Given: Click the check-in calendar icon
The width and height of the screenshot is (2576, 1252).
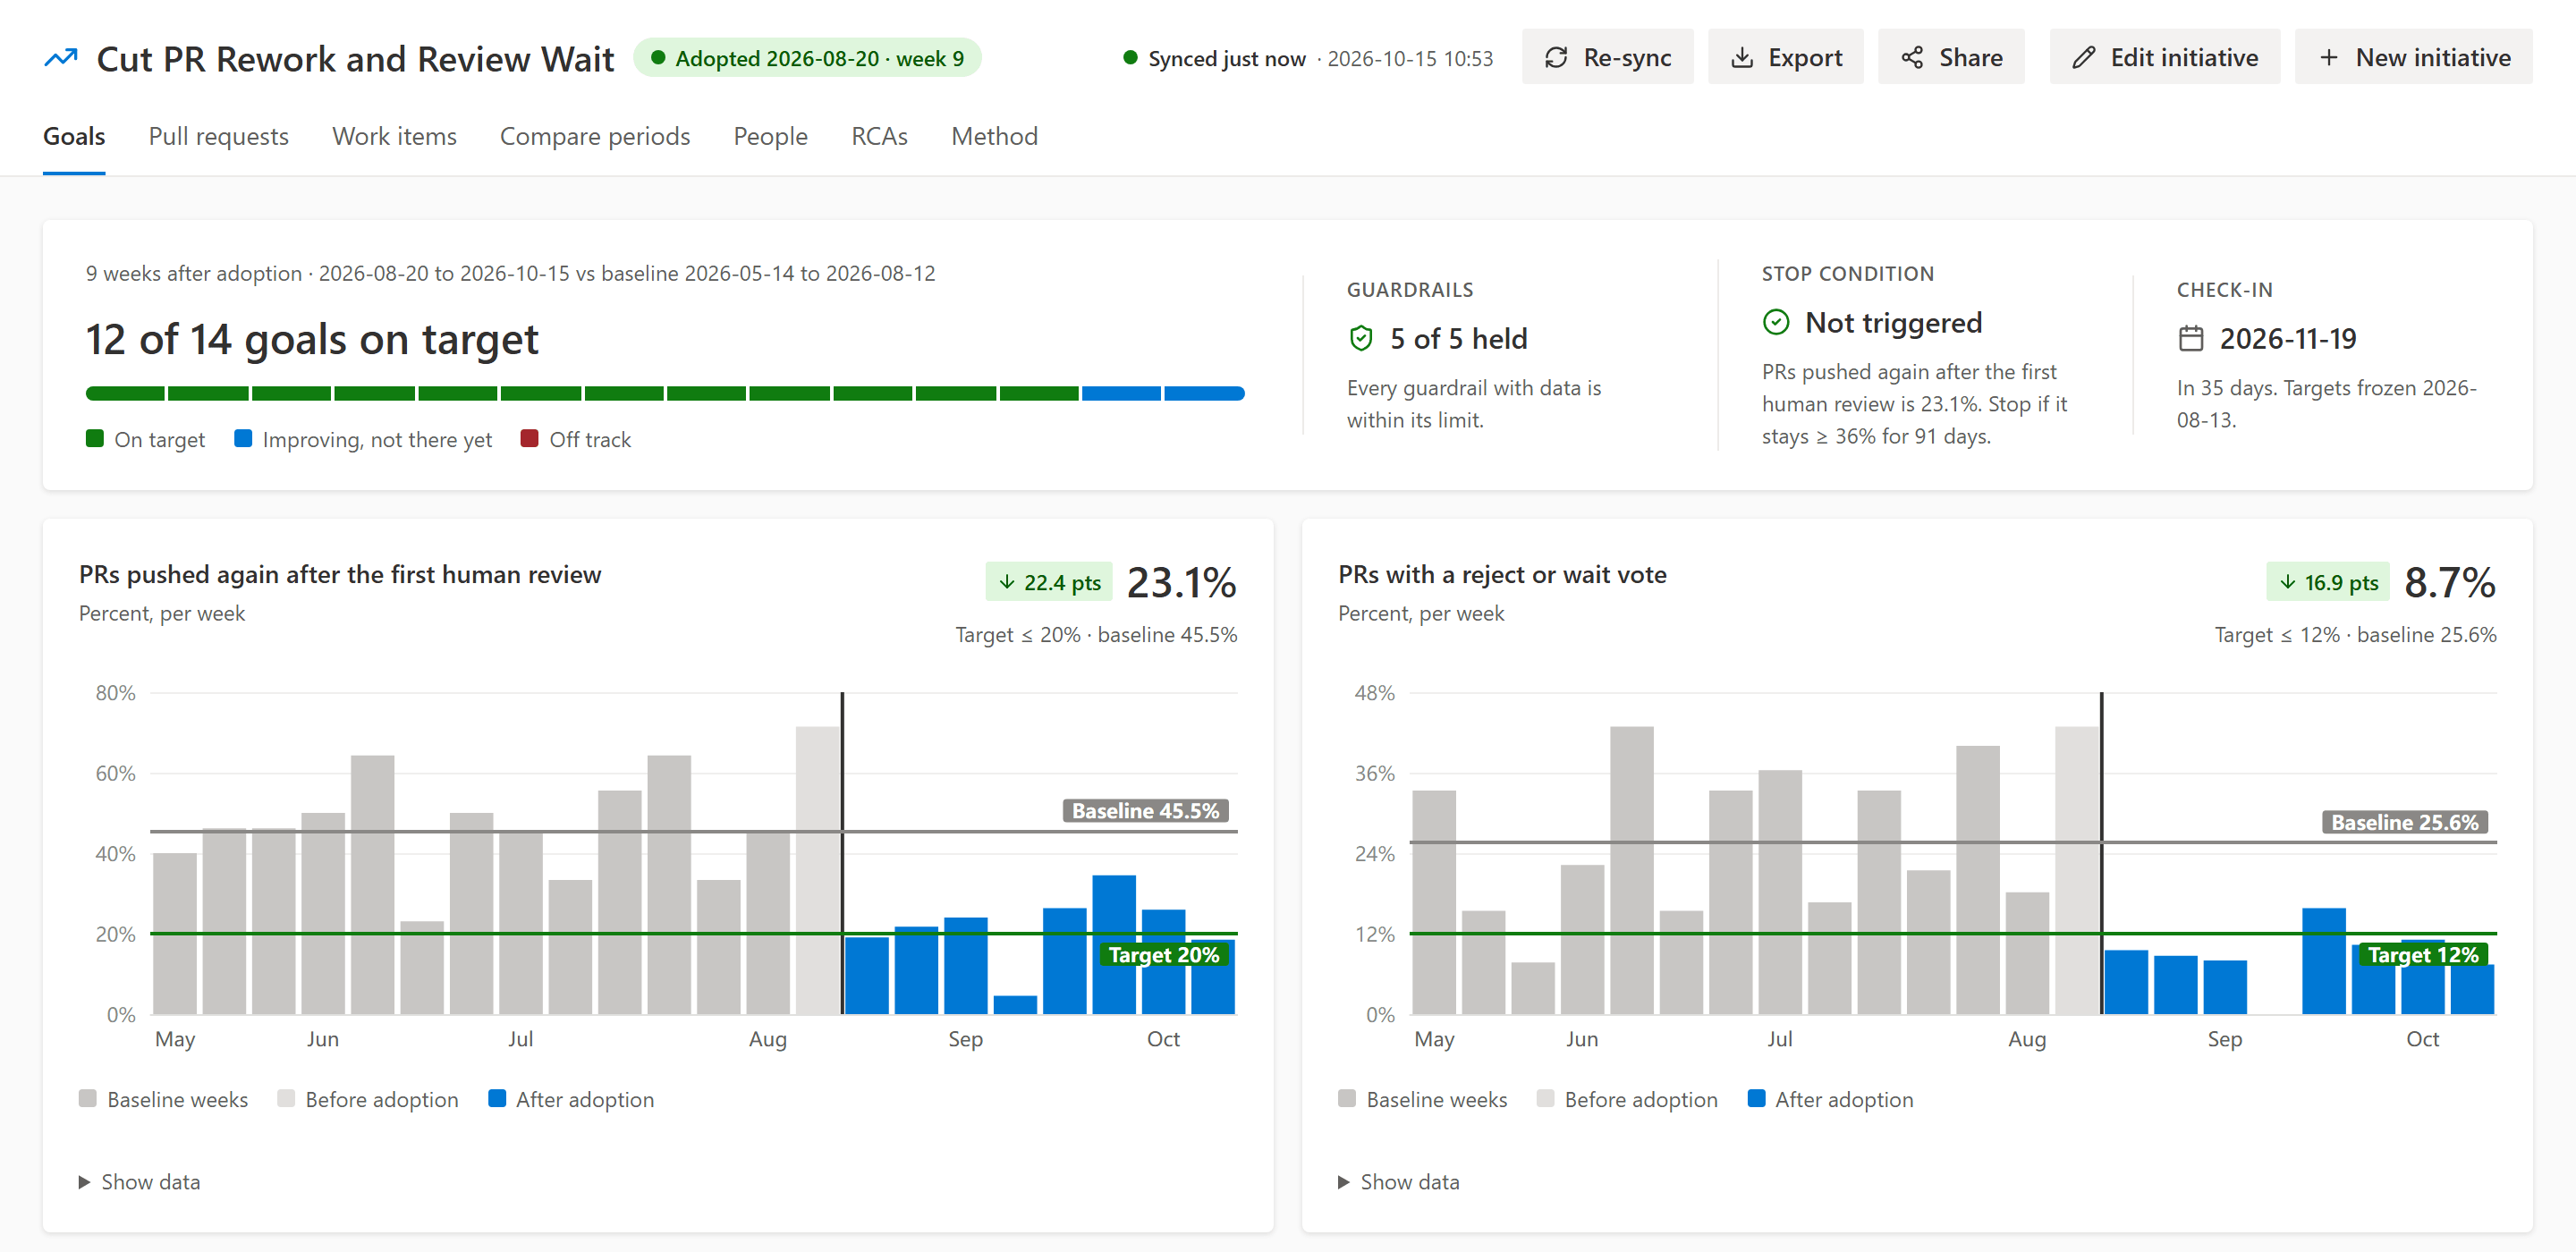Looking at the screenshot, I should [2191, 338].
